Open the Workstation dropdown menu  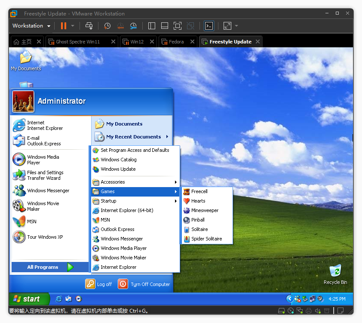(31, 26)
